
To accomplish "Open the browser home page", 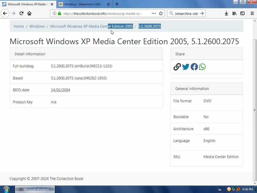I will pyautogui.click(x=29, y=13).
